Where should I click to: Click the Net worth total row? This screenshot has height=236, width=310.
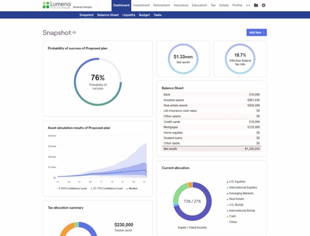coord(211,149)
